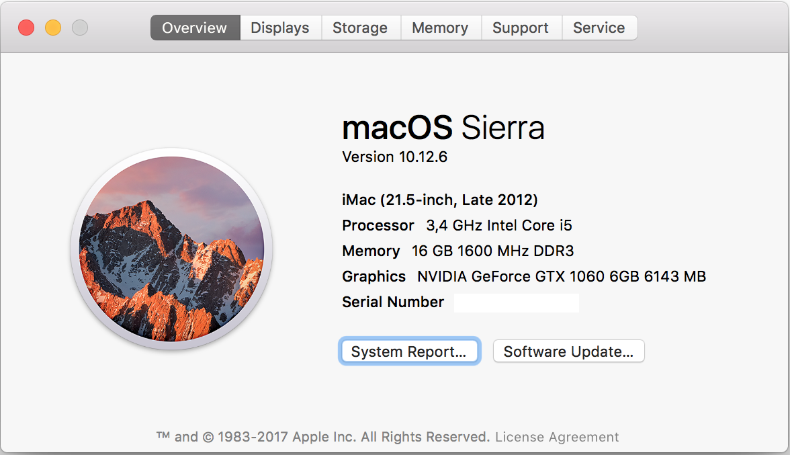
Task: Click Version 10.12.6 to reveal build number
Action: 394,157
